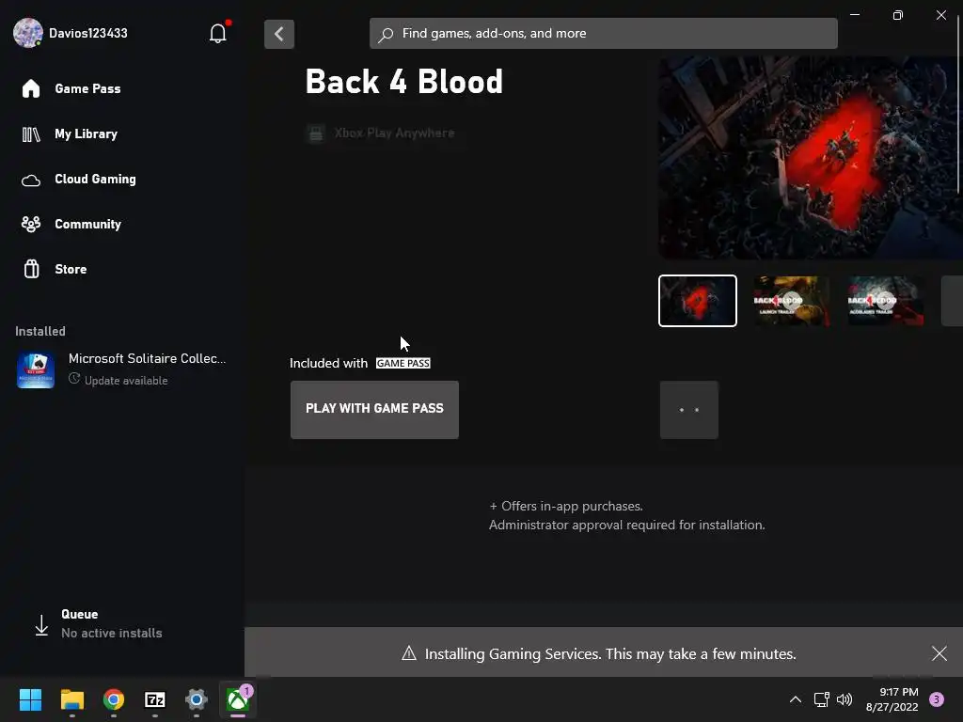Click the Cloud Gaming cloud icon
The height and width of the screenshot is (722, 963).
pos(31,180)
